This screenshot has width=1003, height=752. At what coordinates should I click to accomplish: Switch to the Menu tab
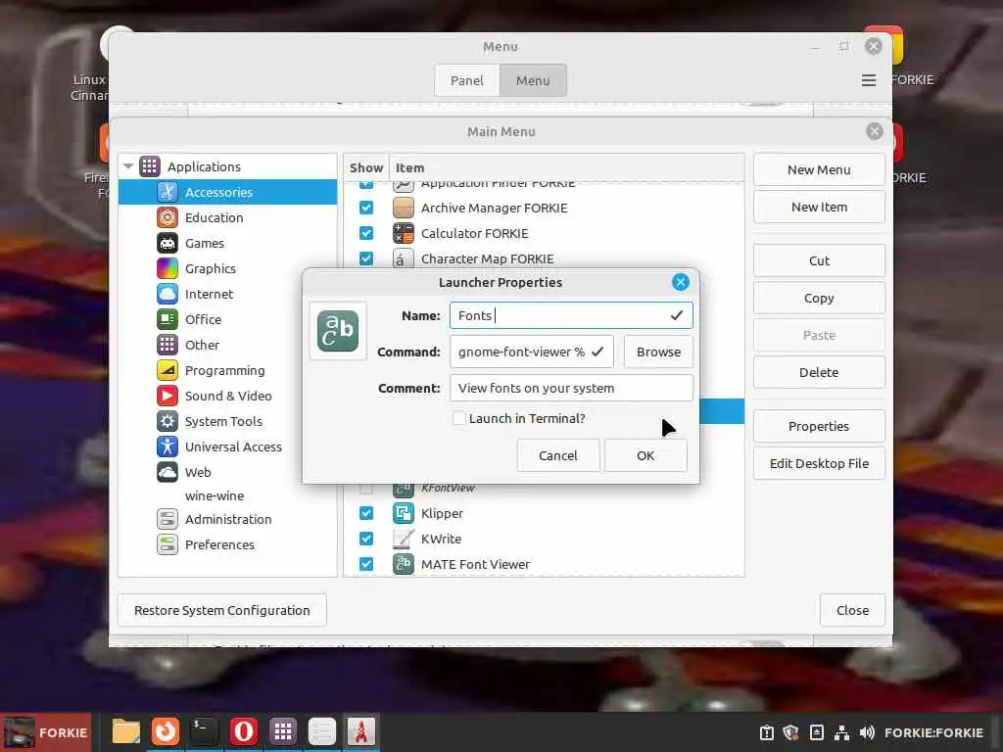coord(533,80)
